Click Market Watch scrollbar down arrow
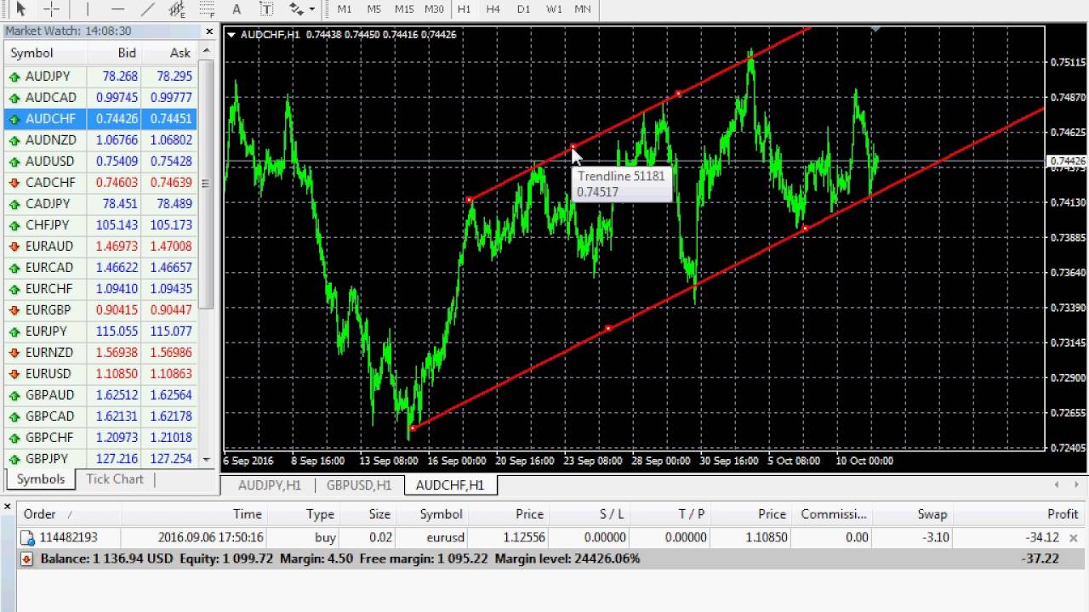The image size is (1089, 612). click(206, 459)
